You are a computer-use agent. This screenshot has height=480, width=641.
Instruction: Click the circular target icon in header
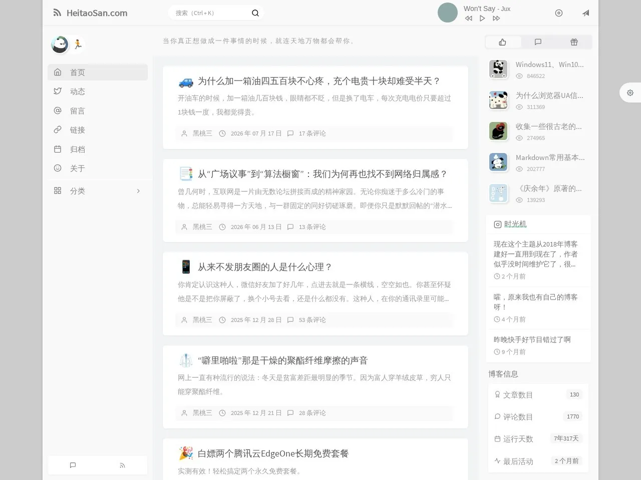pos(559,13)
